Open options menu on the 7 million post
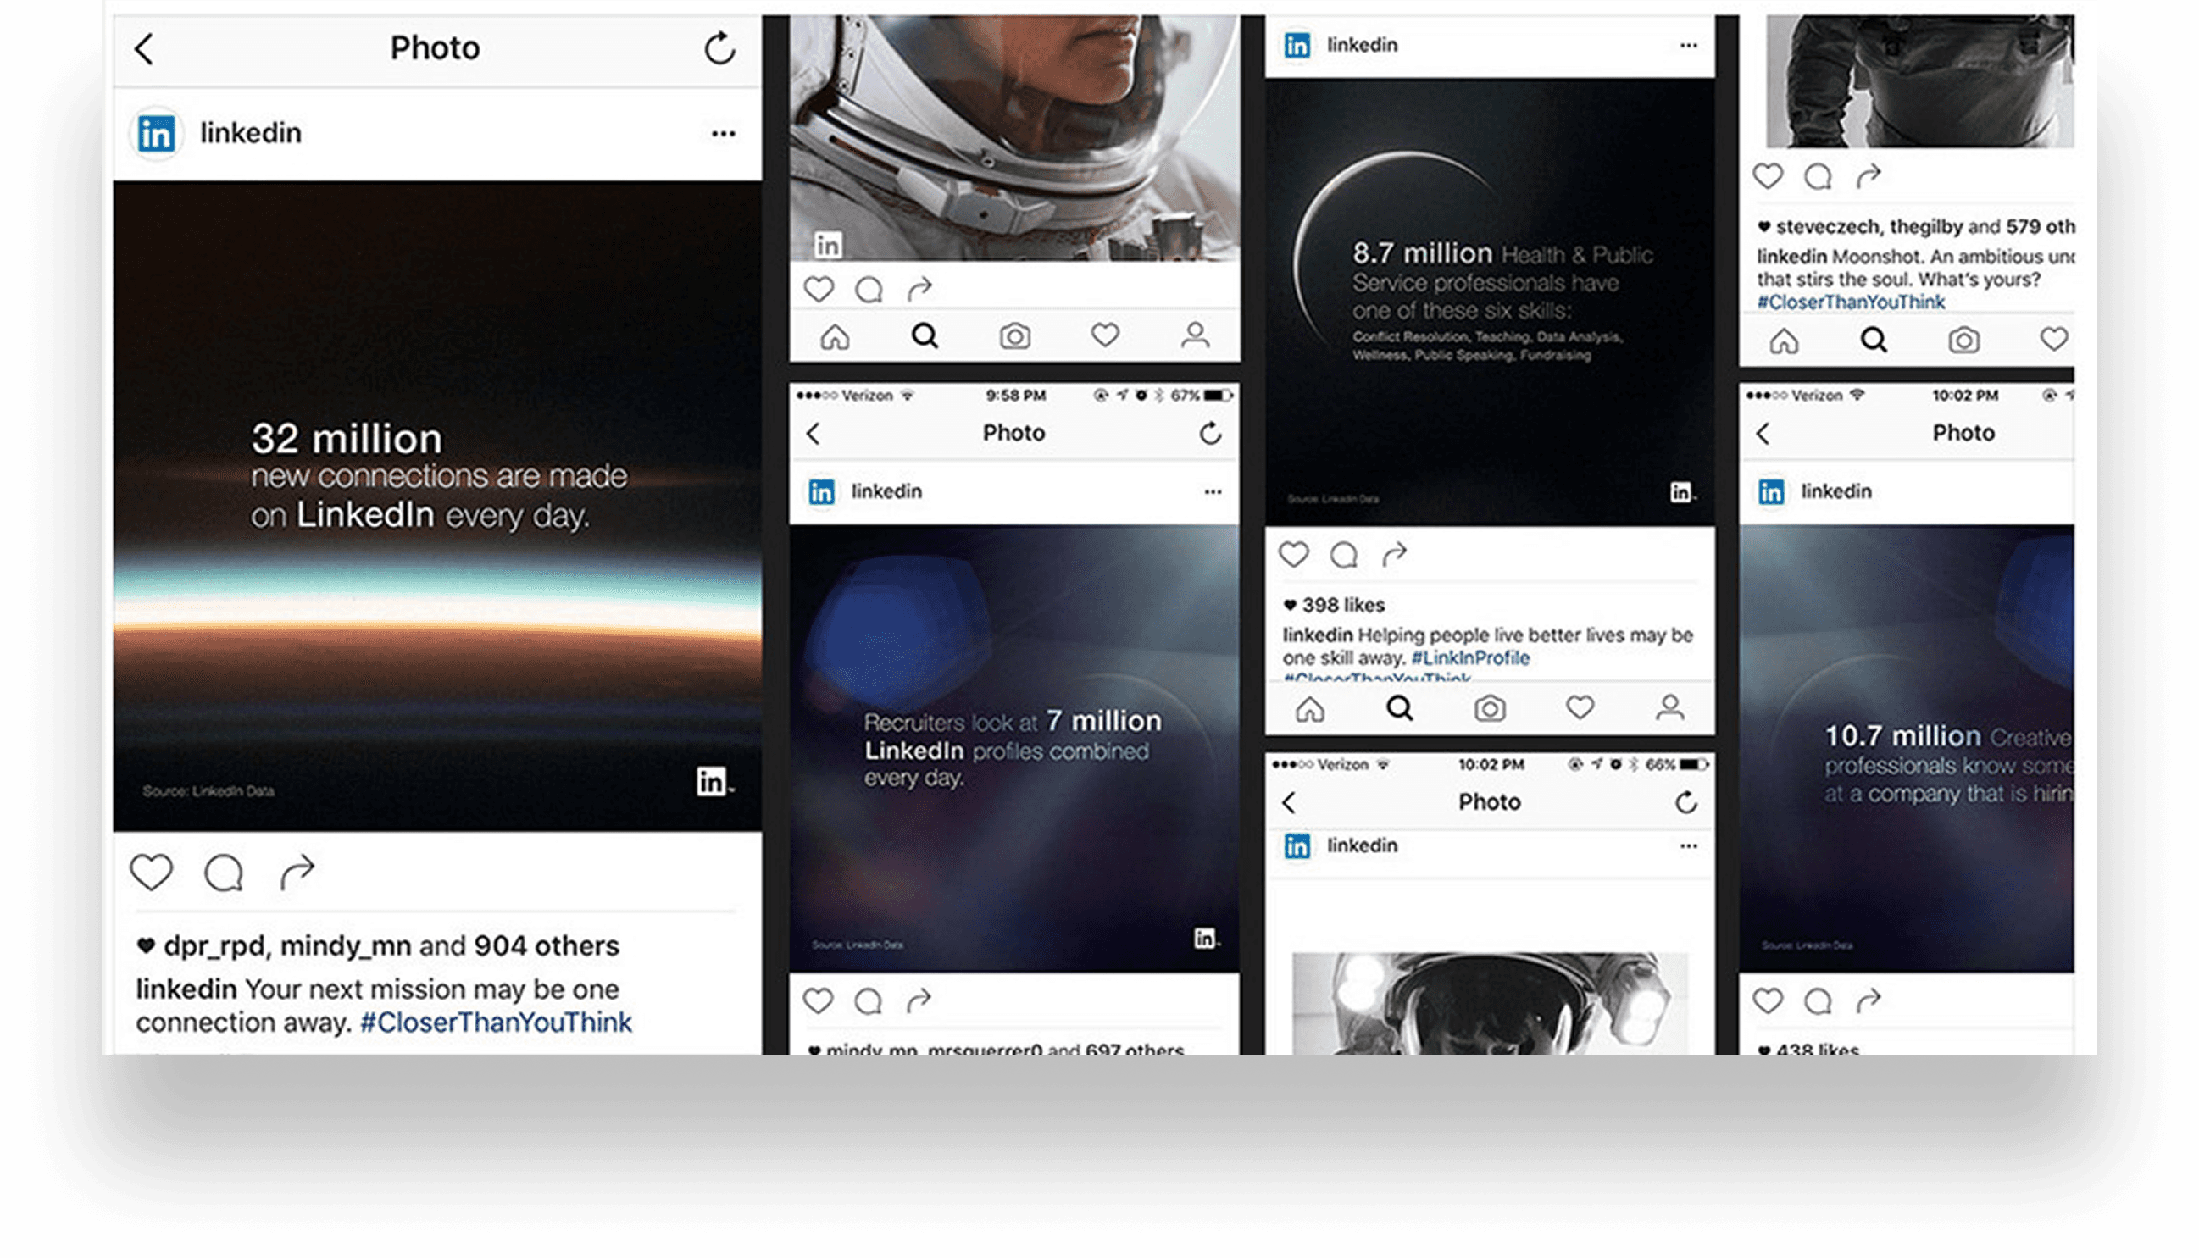This screenshot has height=1258, width=2199. (1213, 491)
